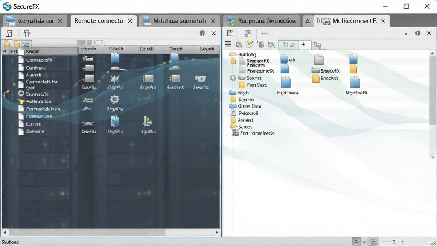Image resolution: width=437 pixels, height=246 pixels.
Task: Go forward using left pane forward arrow
Action: point(95,43)
